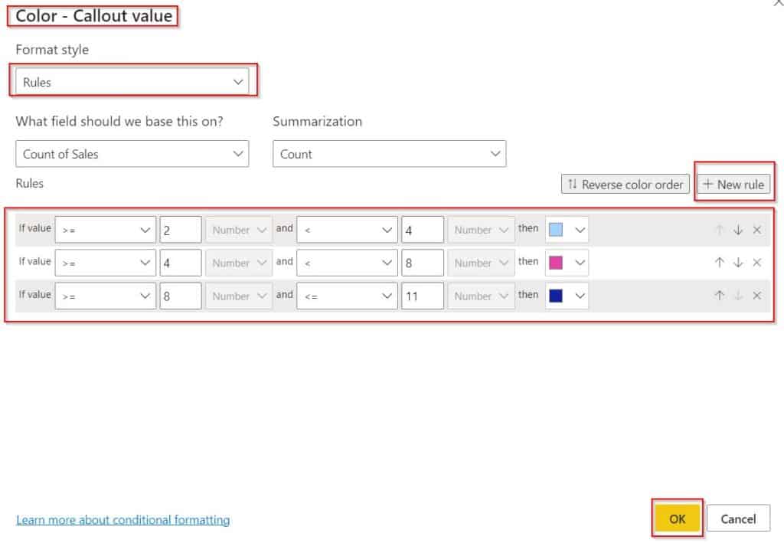Move the 4 to 8 rule down

click(738, 263)
